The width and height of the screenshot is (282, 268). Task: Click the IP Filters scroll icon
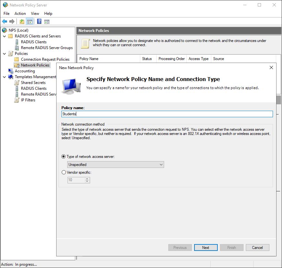coord(17,100)
